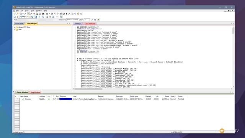Undo the last edit

pyautogui.click(x=21, y=17)
